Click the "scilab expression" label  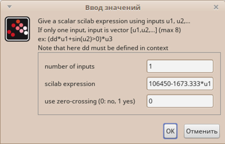[70, 84]
